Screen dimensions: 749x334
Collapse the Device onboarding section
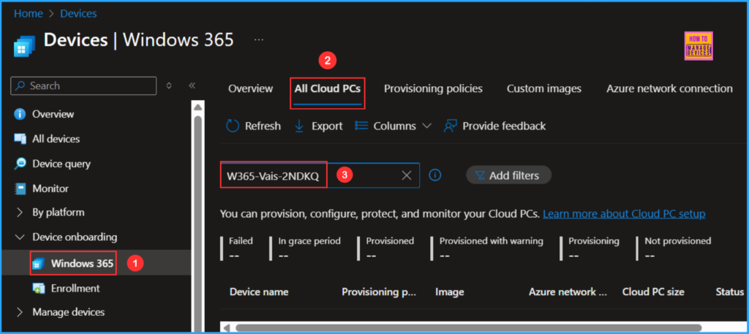(x=20, y=237)
